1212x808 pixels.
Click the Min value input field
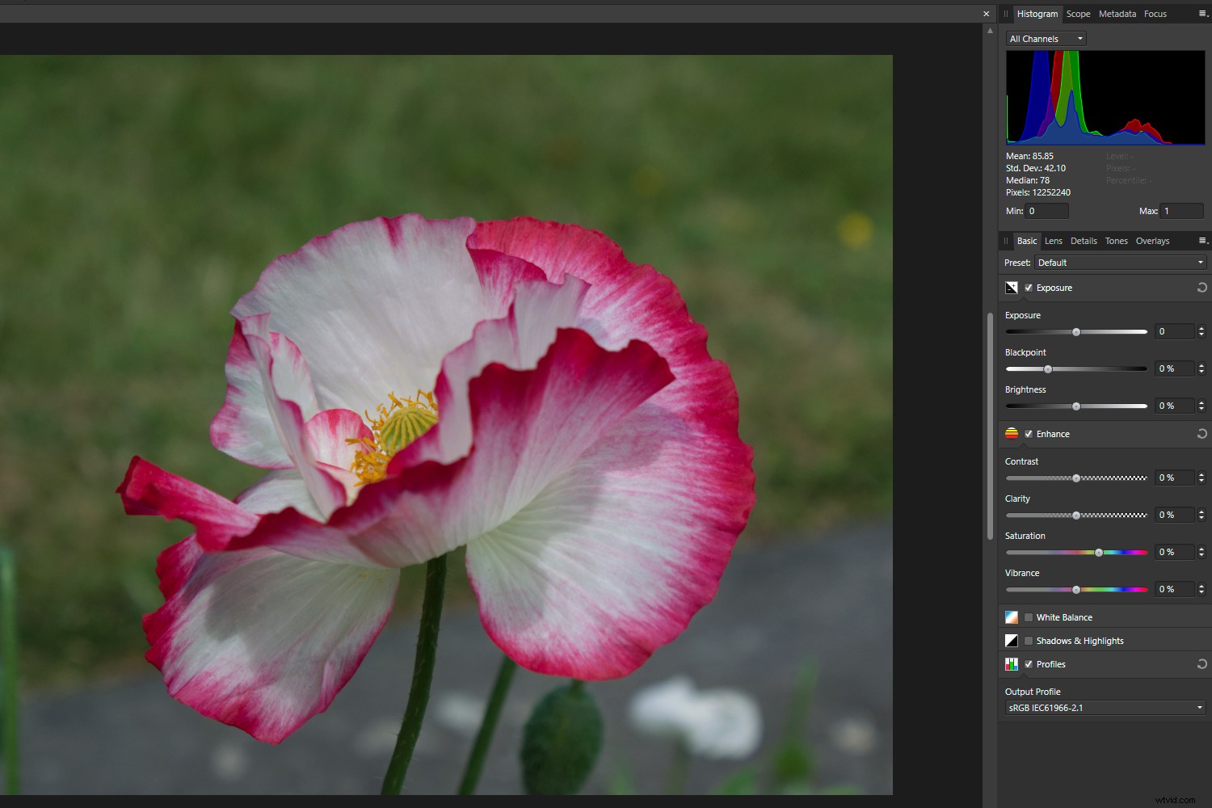1046,210
